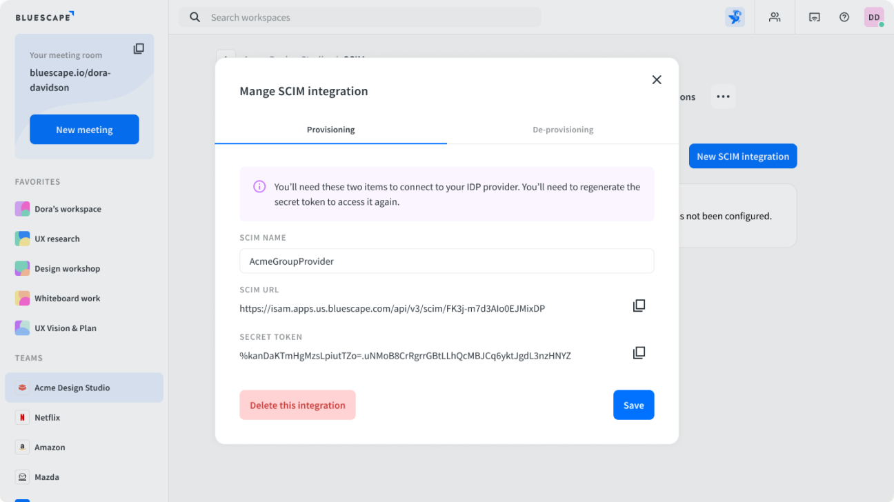Open the screencast icon in the header
This screenshot has width=894, height=502.
[814, 17]
